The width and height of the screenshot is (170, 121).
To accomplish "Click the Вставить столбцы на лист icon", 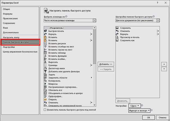I will (45, 47).
